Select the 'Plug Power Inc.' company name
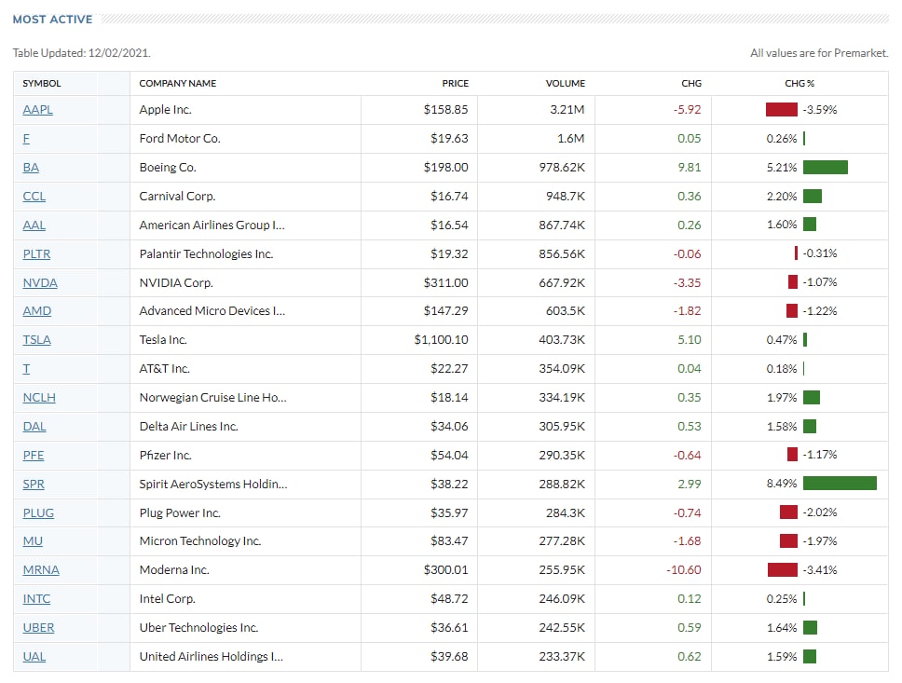The width and height of the screenshot is (902, 683). [x=180, y=512]
